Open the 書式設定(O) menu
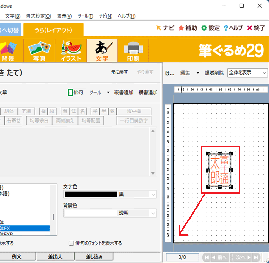This screenshot has height=263, width=269. tap(39, 16)
